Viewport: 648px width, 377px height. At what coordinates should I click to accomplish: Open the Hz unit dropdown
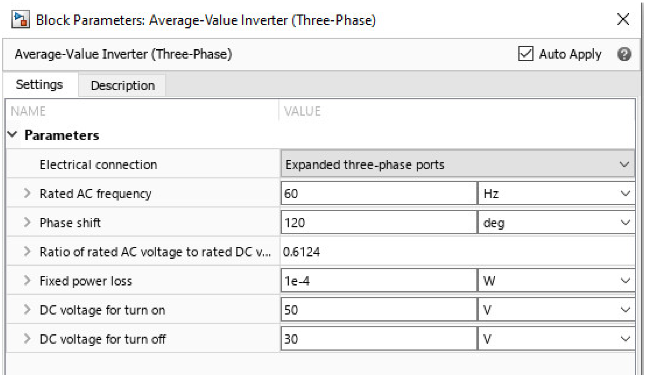[556, 193]
